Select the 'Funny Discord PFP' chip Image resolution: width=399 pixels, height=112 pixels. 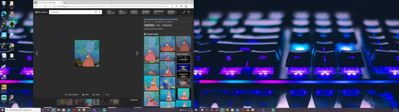(x=158, y=12)
